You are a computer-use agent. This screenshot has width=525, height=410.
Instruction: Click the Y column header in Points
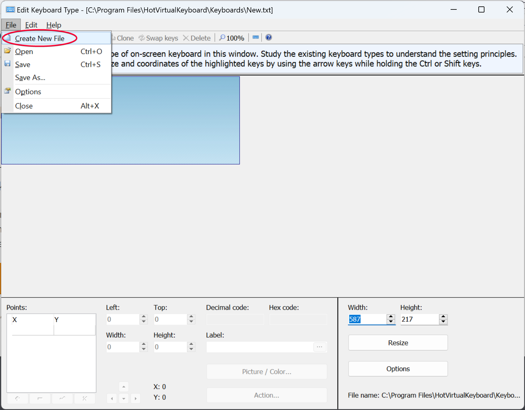click(75, 320)
